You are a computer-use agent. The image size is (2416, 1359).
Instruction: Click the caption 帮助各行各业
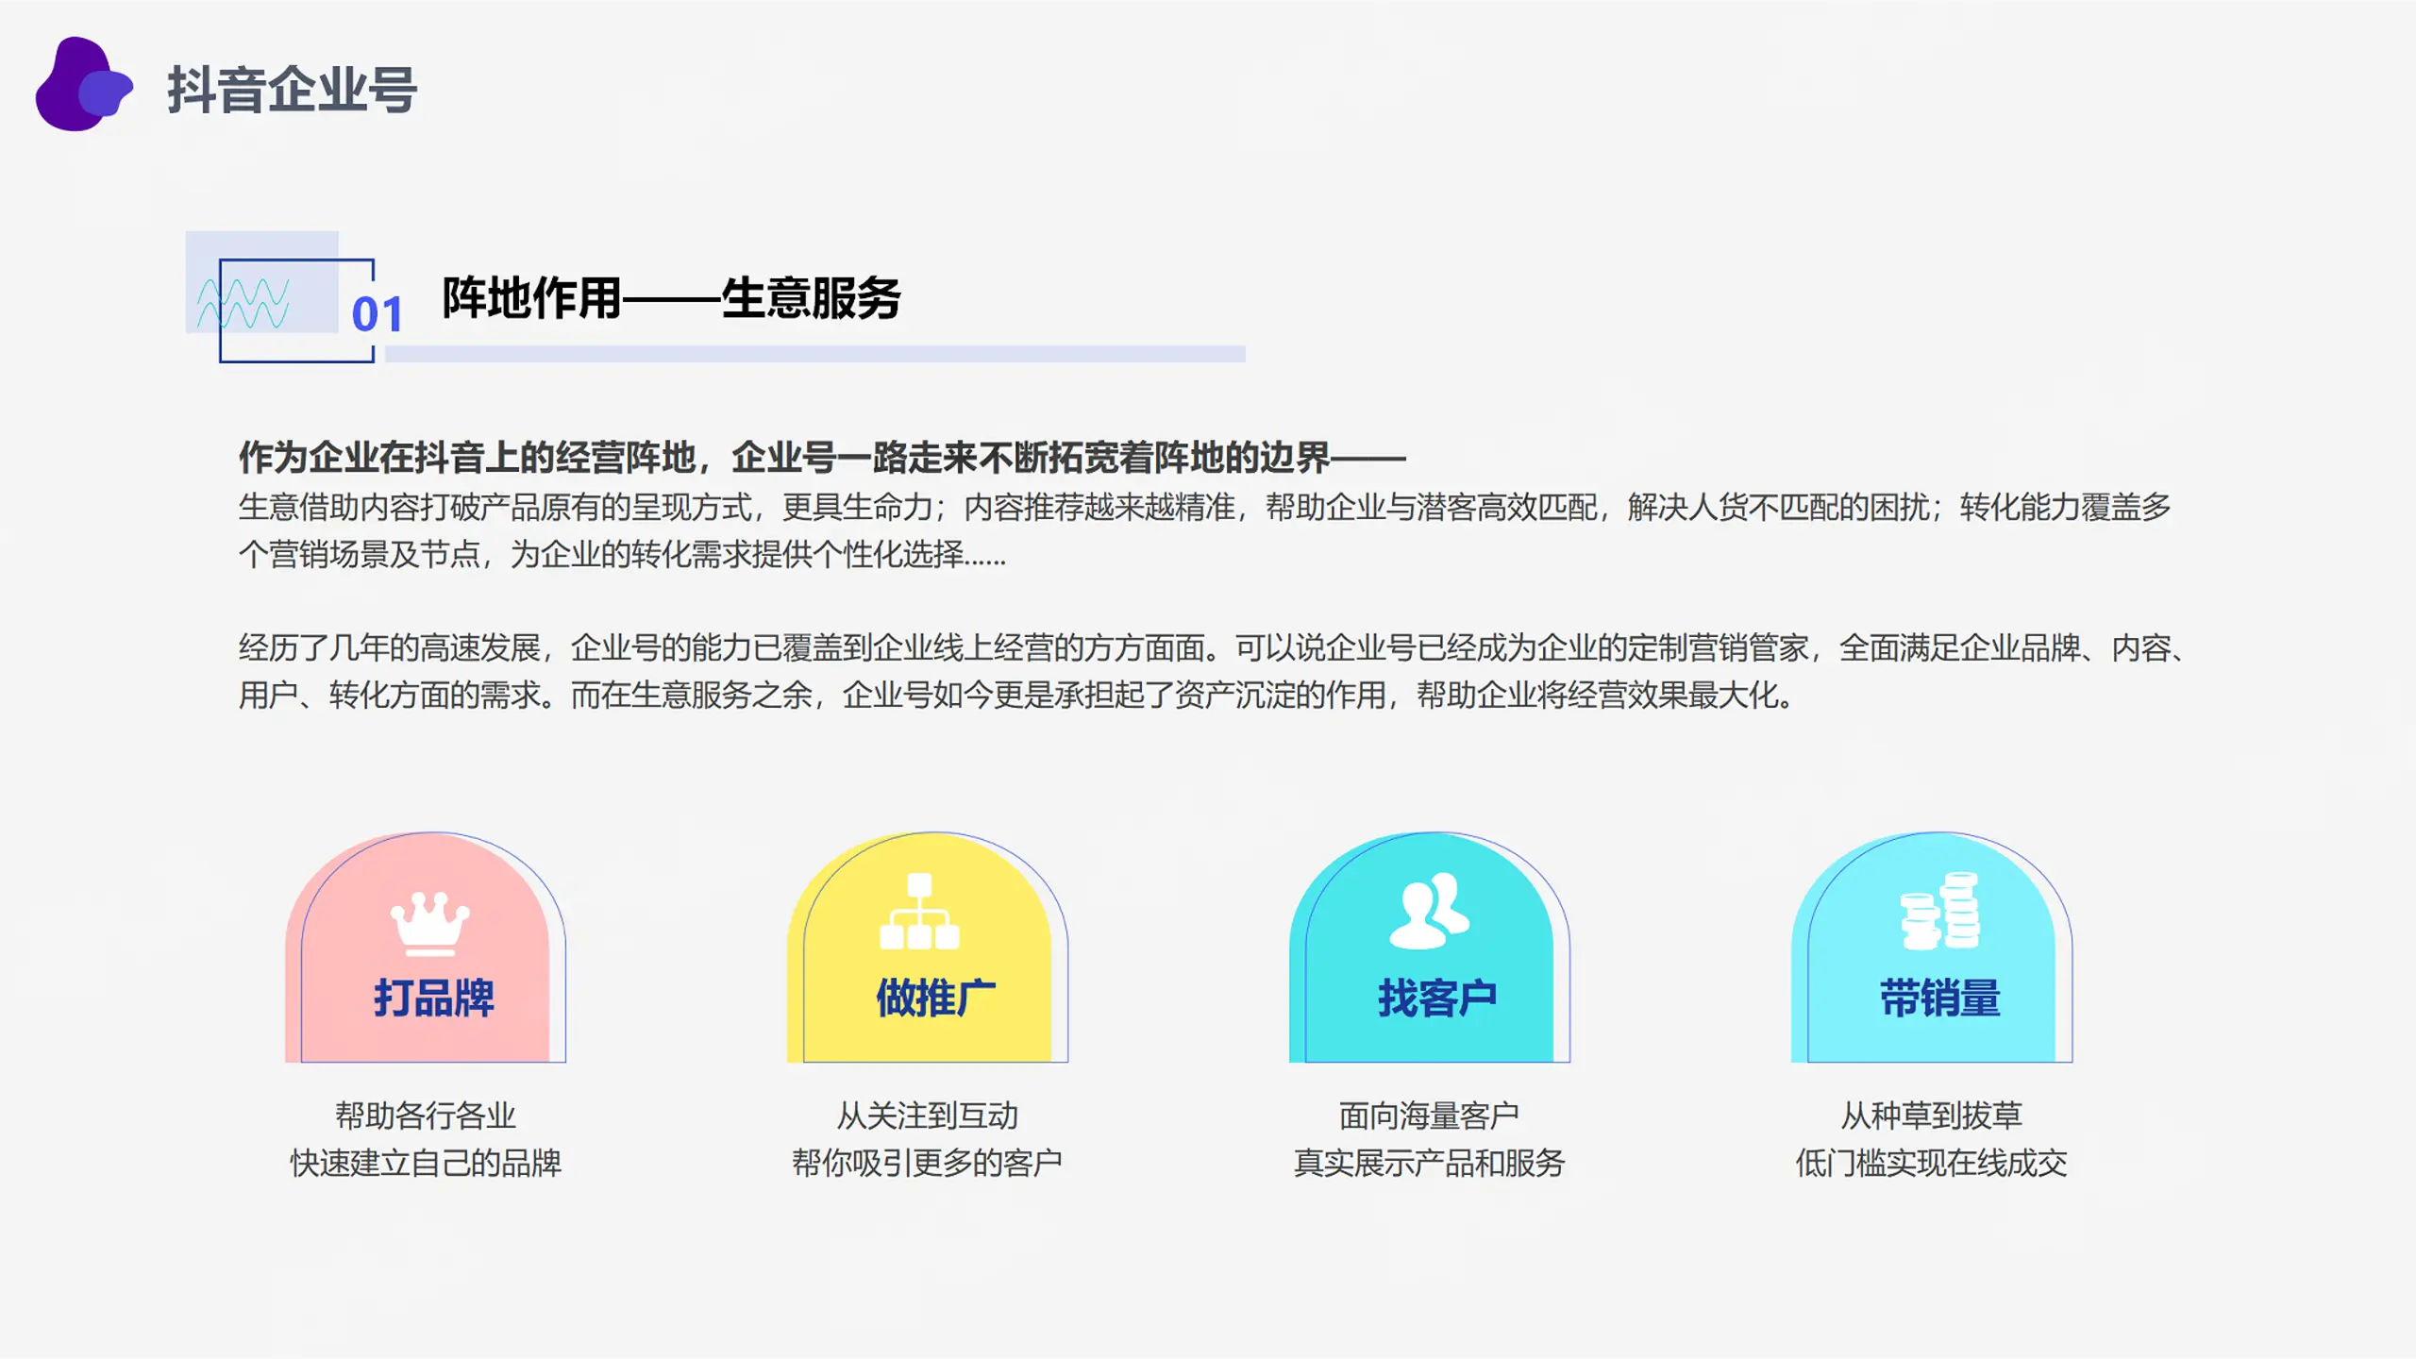click(426, 1116)
